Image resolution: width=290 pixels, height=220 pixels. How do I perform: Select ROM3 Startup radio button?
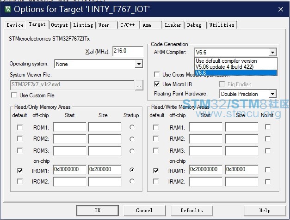click(x=132, y=151)
